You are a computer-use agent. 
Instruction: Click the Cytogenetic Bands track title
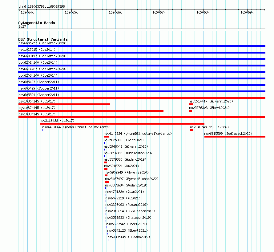(37, 23)
